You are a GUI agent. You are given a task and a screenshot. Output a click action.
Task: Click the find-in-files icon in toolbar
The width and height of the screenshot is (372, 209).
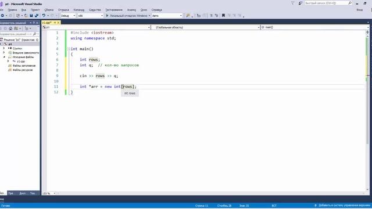[x=188, y=16]
